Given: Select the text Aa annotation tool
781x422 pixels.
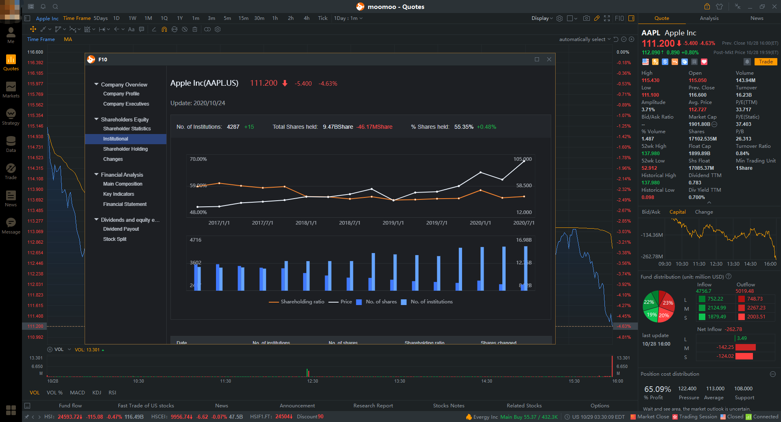Looking at the screenshot, I should coord(131,29).
